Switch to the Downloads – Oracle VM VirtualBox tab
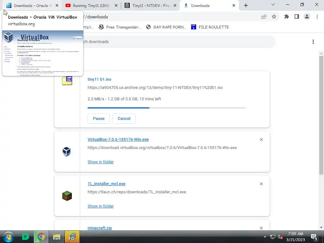Image resolution: width=324 pixels, height=243 pixels. pyautogui.click(x=31, y=6)
